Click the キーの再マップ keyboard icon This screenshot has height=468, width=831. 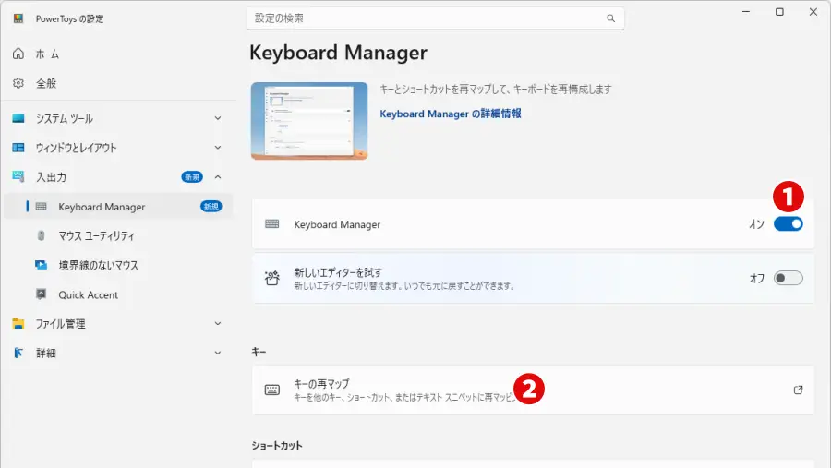[271, 390]
